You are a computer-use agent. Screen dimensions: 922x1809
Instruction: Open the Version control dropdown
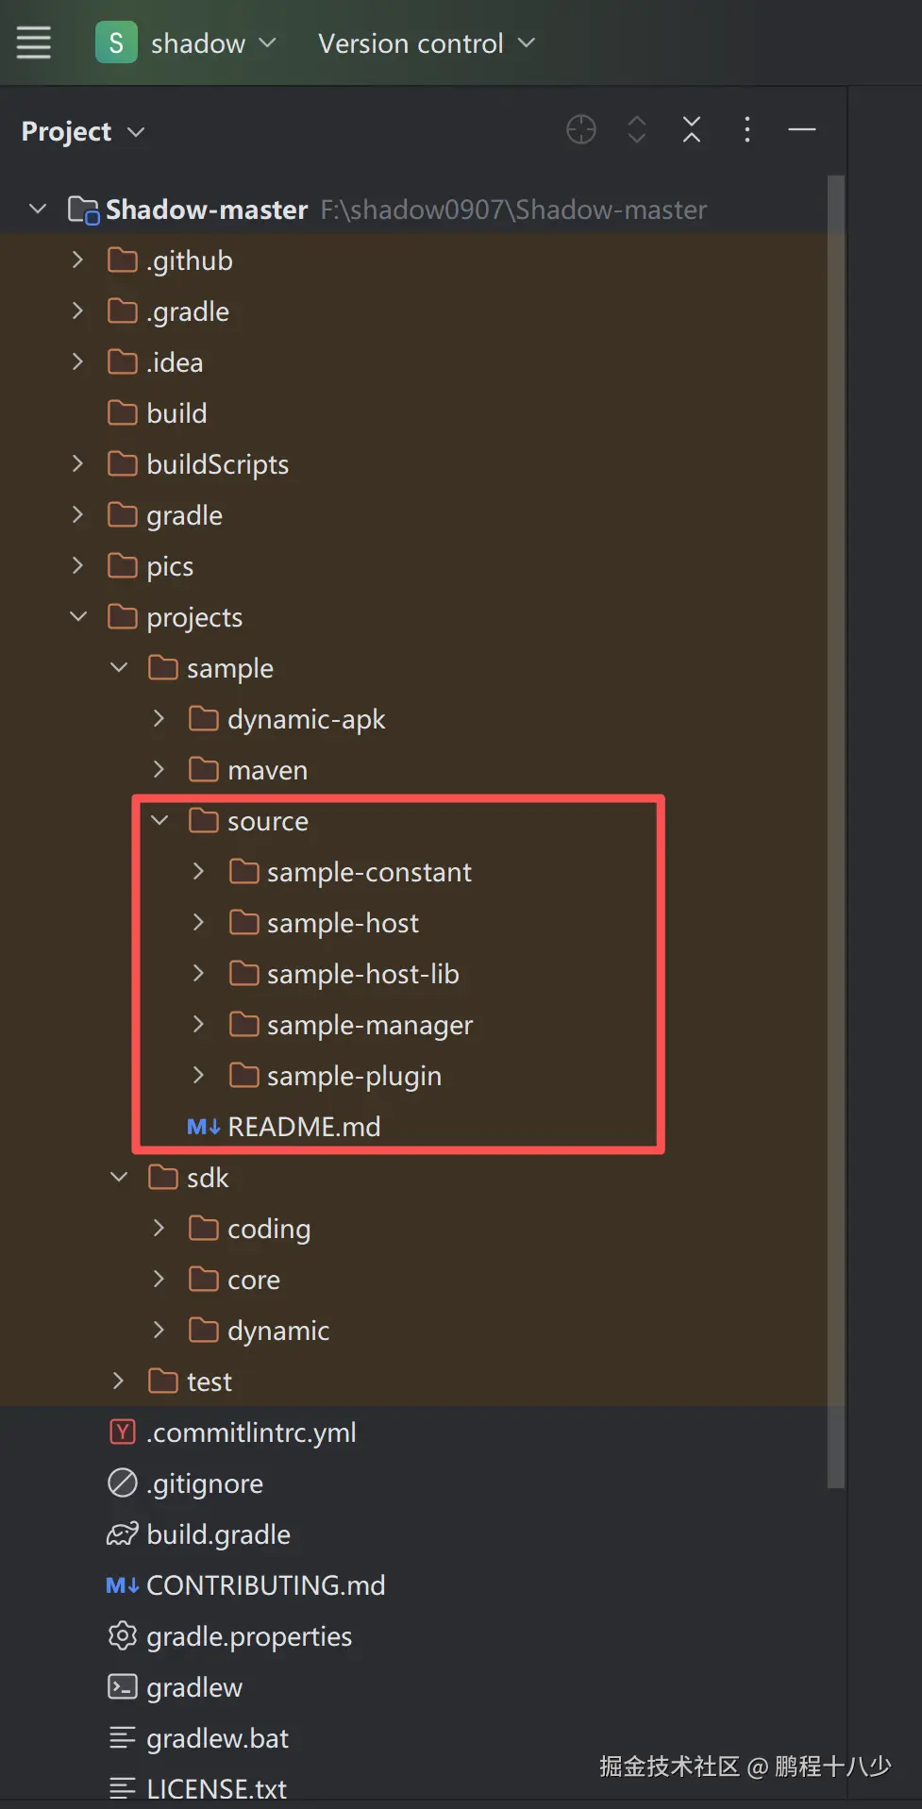426,43
